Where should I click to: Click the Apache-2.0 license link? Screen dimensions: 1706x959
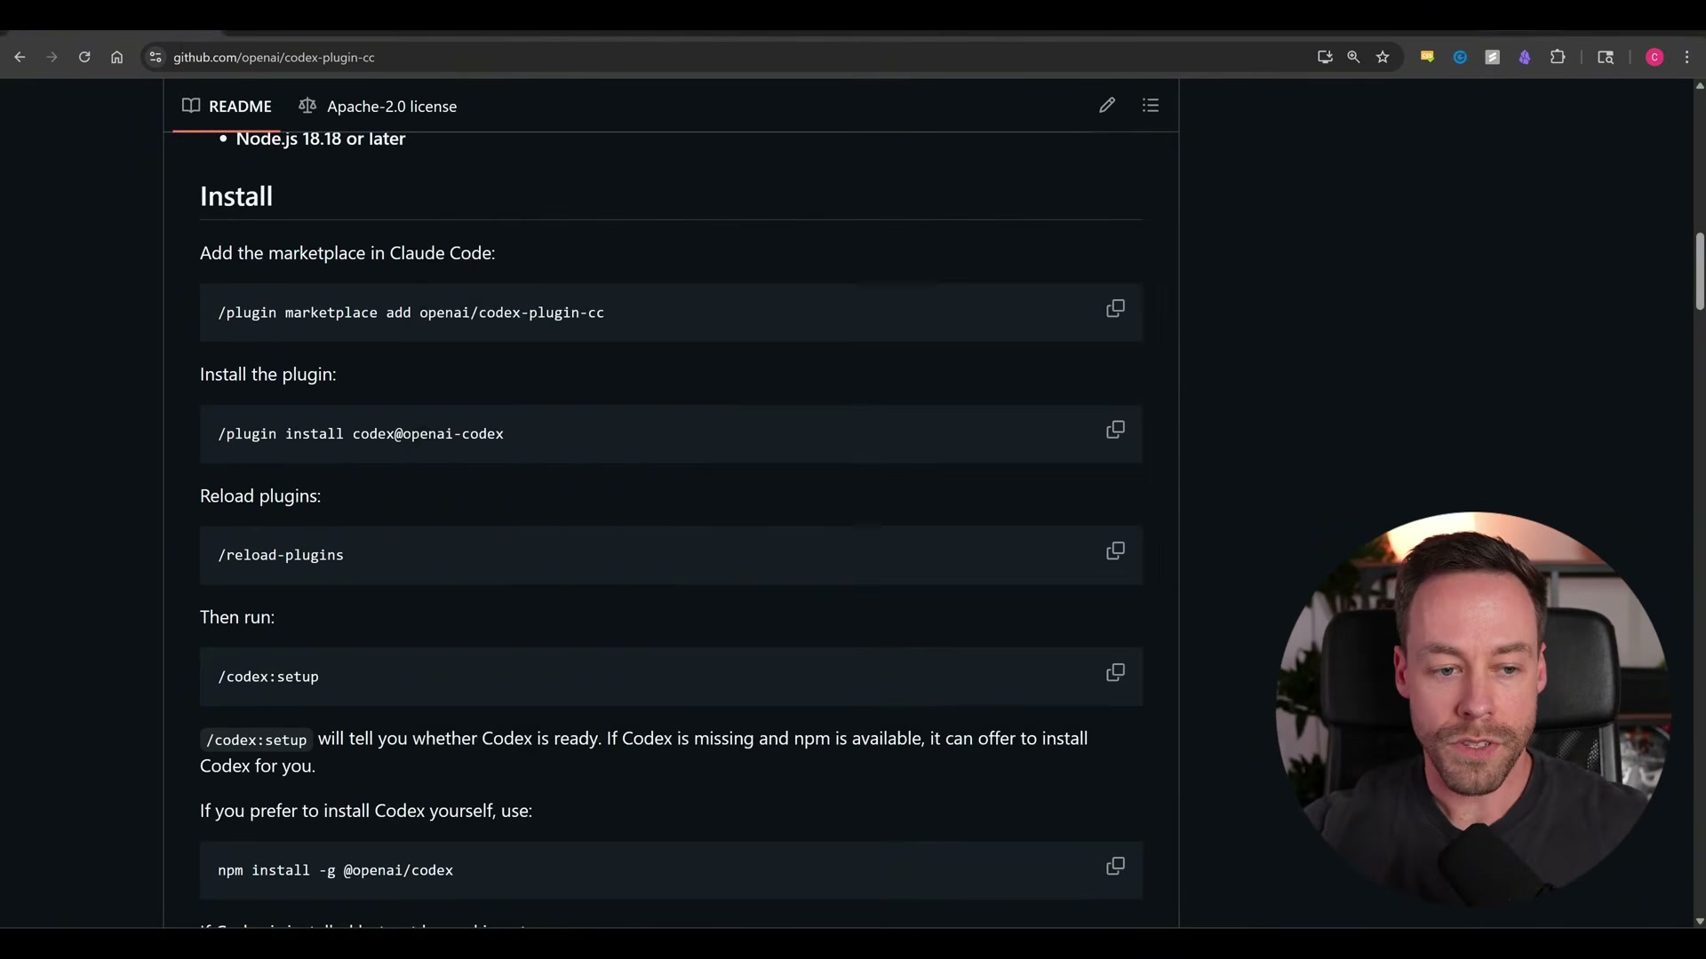392,106
